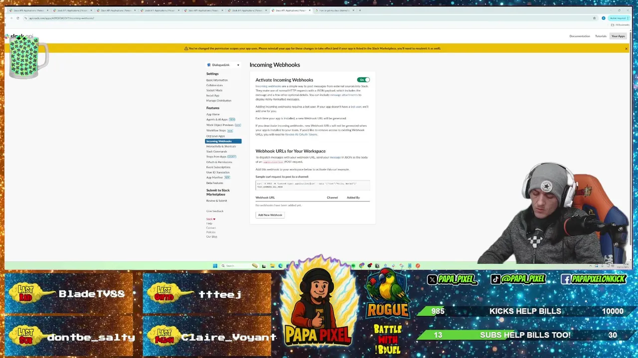The height and width of the screenshot is (358, 638).
Task: Open OAuth & Permissions page
Action: 219,162
